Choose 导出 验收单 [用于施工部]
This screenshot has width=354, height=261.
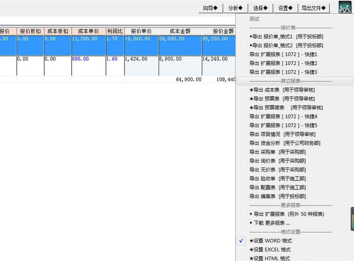pyautogui.click(x=278, y=179)
